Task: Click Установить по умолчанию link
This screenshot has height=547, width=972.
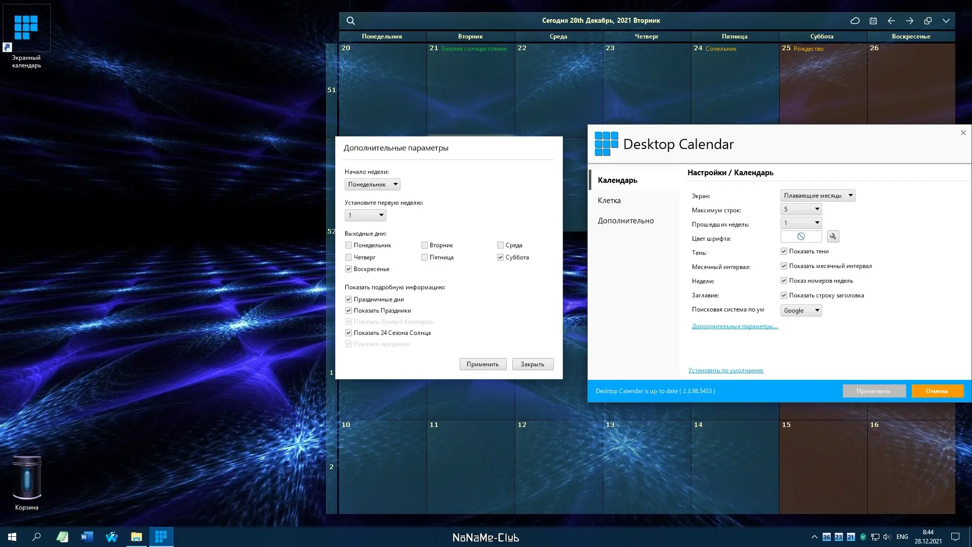Action: [x=725, y=370]
